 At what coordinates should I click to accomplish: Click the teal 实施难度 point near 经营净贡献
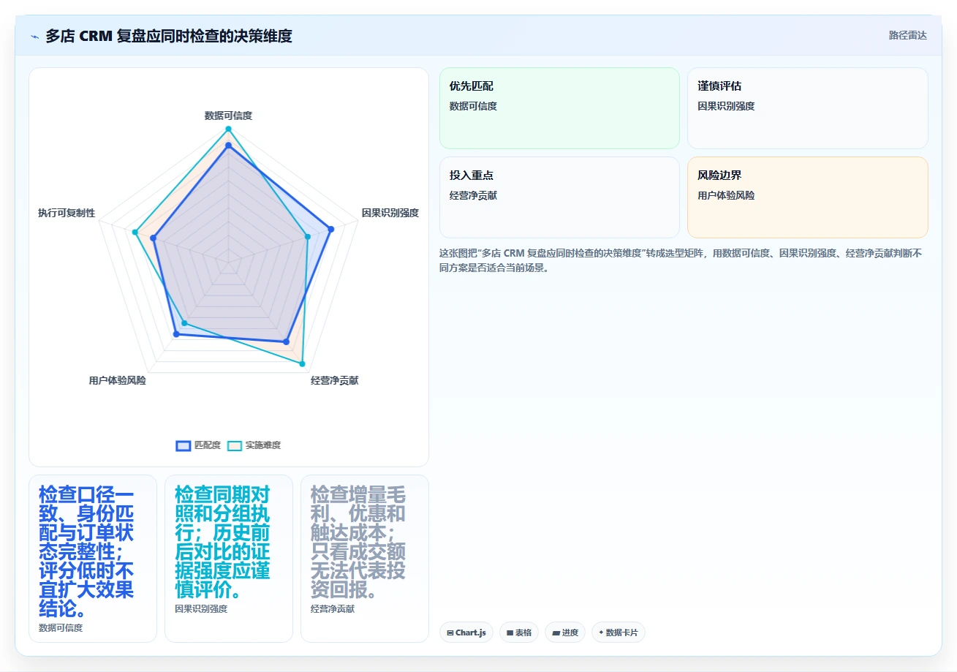(x=302, y=363)
